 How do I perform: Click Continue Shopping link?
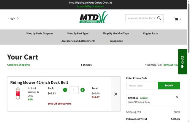(x=18, y=65)
